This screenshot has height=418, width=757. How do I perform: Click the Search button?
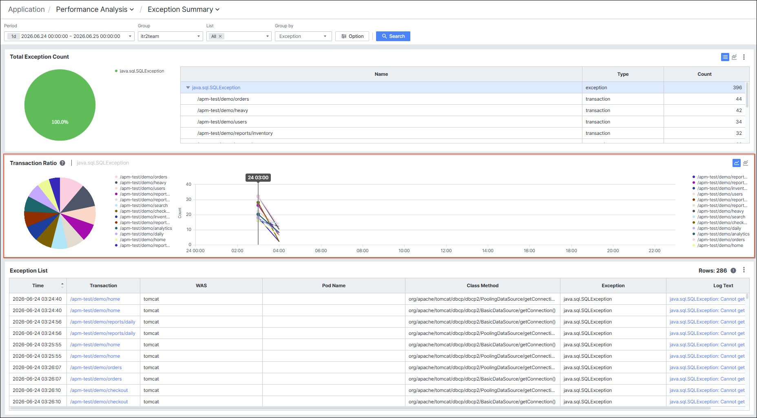[x=393, y=36]
